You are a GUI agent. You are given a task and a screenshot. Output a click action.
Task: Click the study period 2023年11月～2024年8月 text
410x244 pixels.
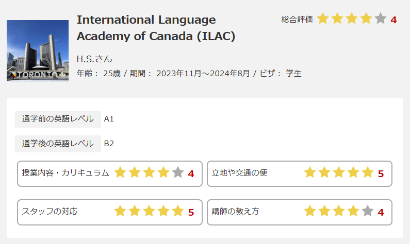pyautogui.click(x=203, y=73)
